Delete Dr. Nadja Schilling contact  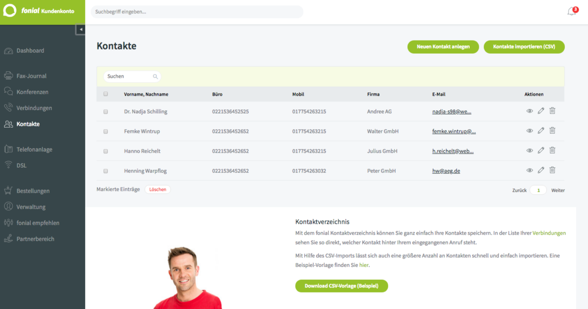(552, 111)
